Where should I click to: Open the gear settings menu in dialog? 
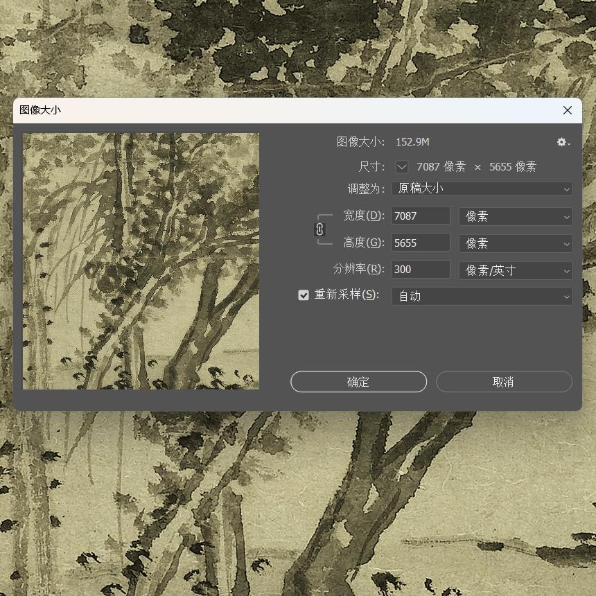tap(563, 142)
